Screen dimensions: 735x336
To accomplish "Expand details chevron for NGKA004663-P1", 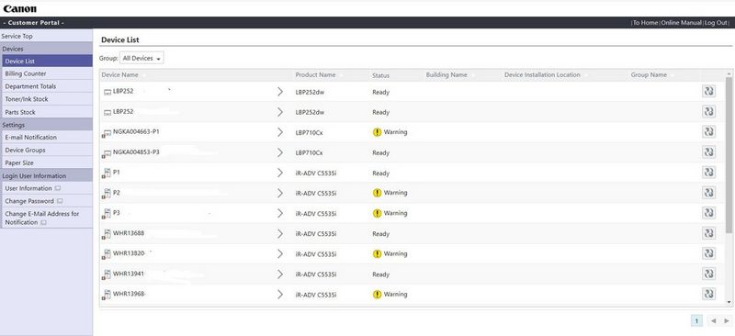I will click(280, 132).
